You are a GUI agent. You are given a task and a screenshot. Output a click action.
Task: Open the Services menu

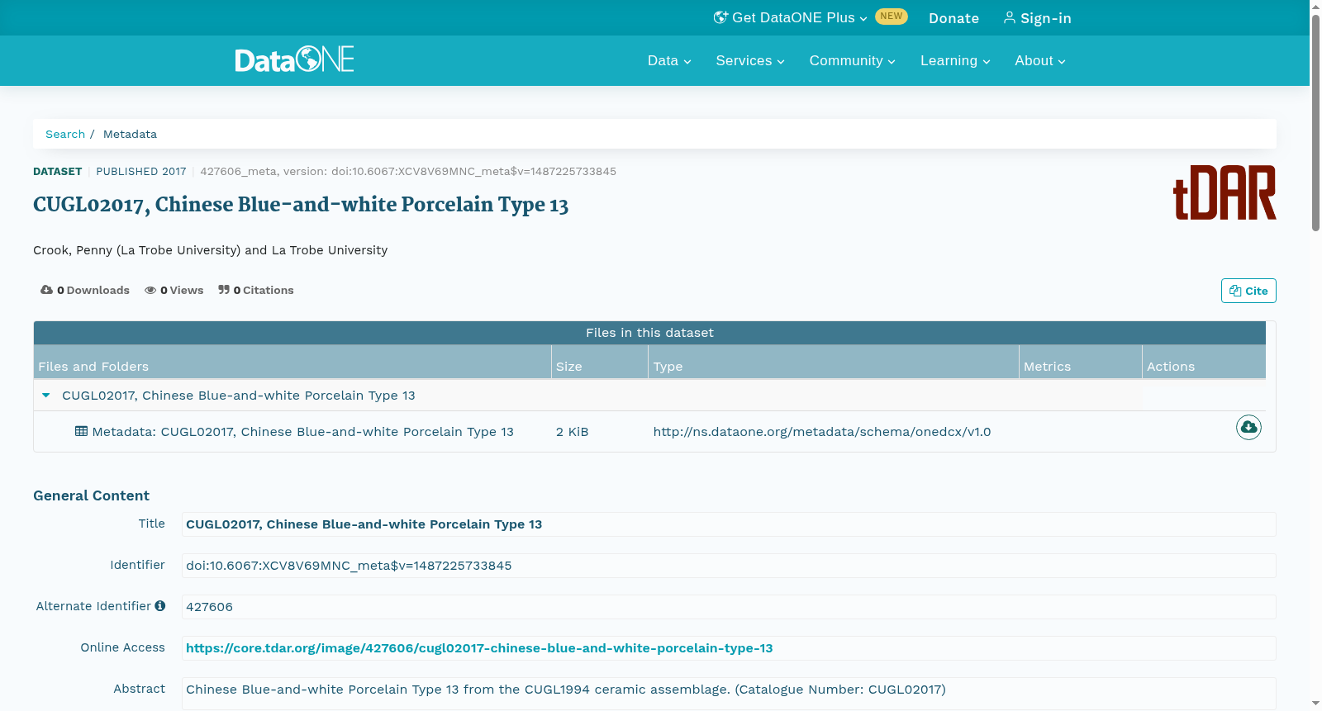tap(750, 60)
